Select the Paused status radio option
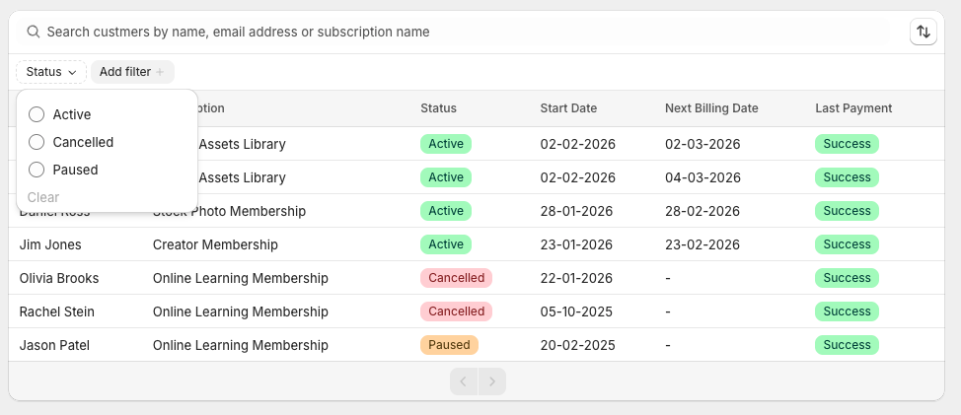961x415 pixels. tap(37, 170)
